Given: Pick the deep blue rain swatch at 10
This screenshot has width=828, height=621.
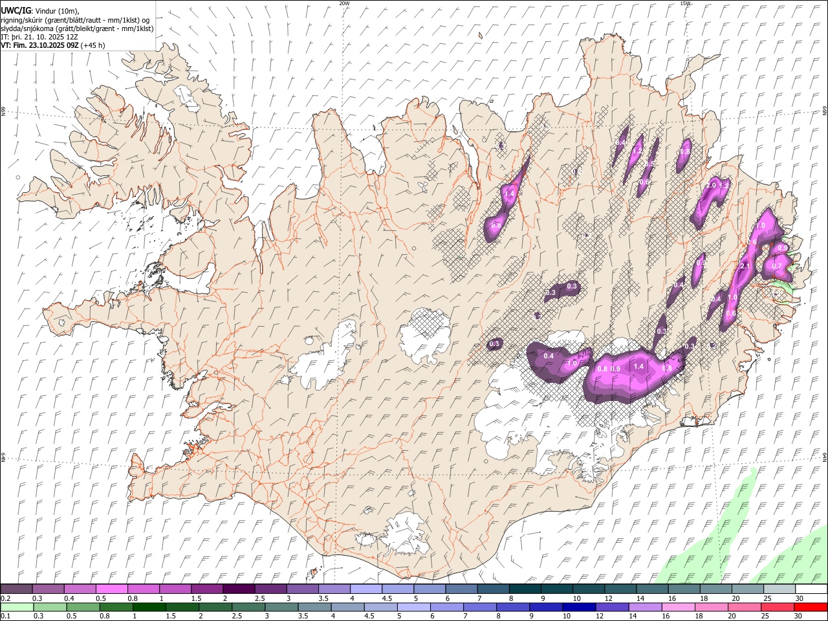Looking at the screenshot, I should tap(579, 607).
